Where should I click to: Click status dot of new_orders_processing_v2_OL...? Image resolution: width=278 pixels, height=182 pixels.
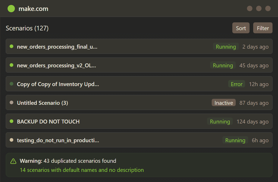click(11, 65)
